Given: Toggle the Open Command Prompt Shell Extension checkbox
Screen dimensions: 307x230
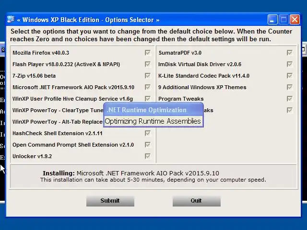Looking at the screenshot, I should click(x=148, y=145).
